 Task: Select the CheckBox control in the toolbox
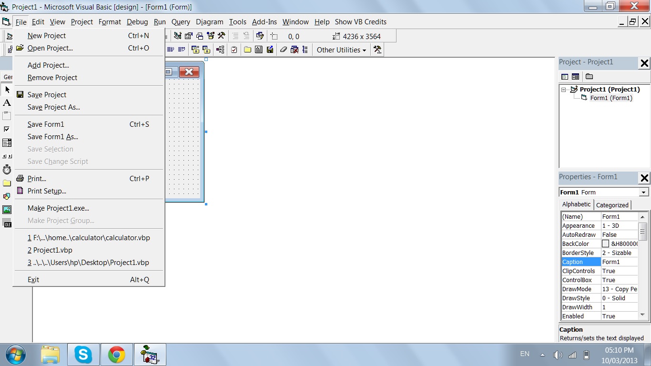(x=7, y=129)
